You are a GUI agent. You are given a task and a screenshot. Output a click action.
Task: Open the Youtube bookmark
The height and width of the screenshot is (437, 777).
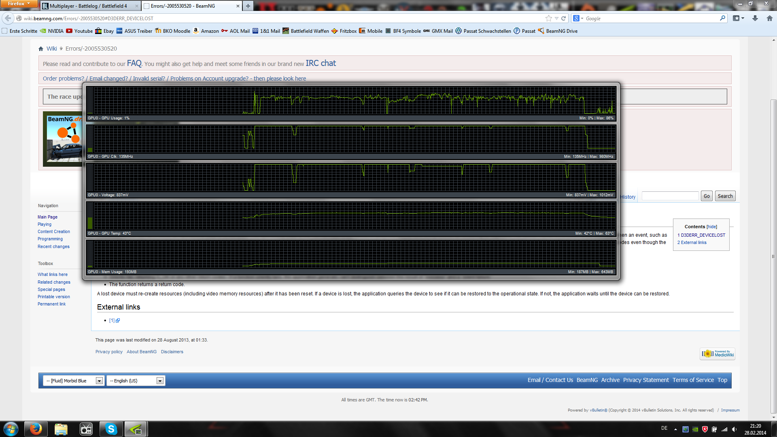coord(79,31)
